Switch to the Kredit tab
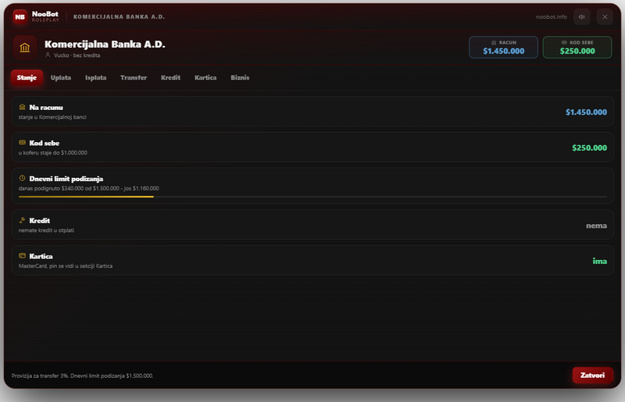Viewport: 625px width, 402px height. click(x=170, y=77)
